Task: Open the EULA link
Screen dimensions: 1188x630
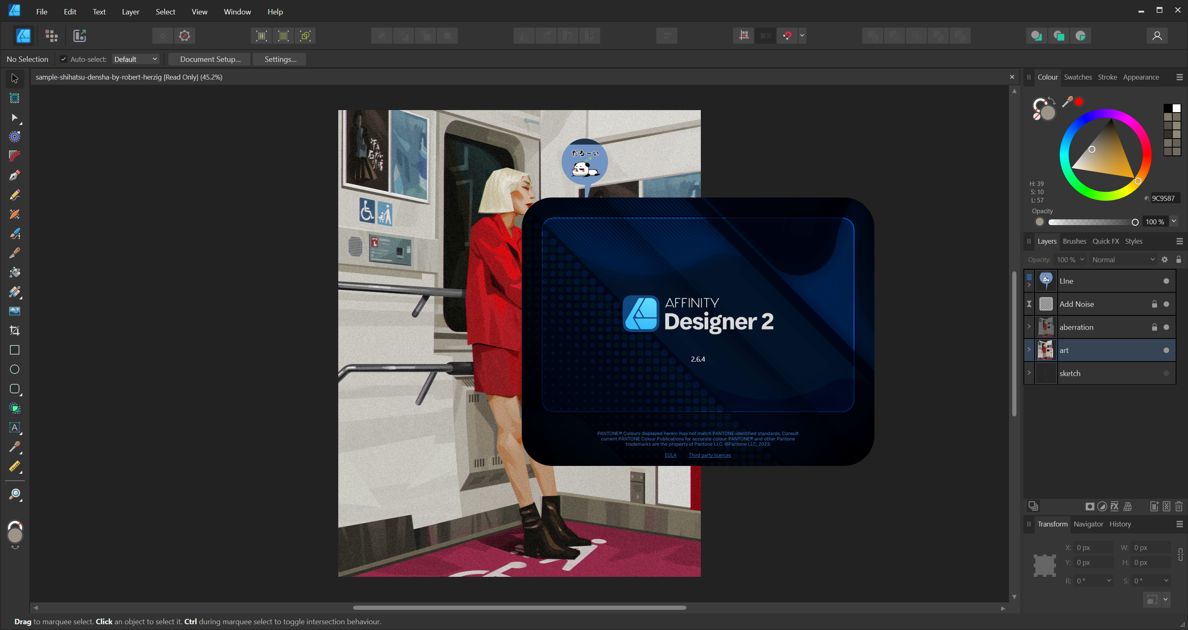Action: pos(670,455)
